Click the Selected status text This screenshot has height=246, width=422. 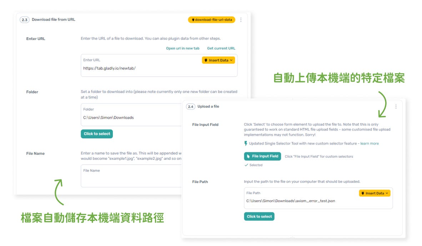[256, 165]
